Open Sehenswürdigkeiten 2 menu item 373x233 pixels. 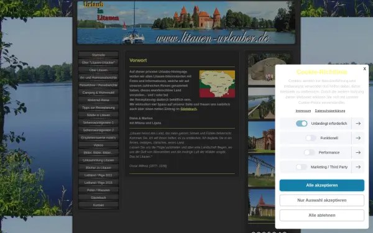98,130
